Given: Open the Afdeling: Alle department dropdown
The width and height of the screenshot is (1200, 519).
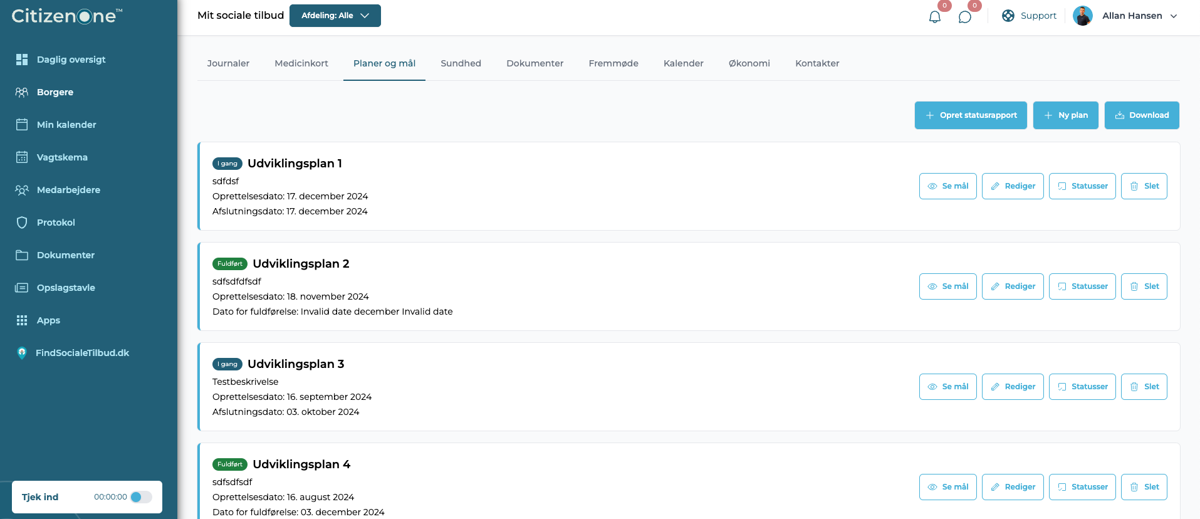Looking at the screenshot, I should pyautogui.click(x=335, y=16).
